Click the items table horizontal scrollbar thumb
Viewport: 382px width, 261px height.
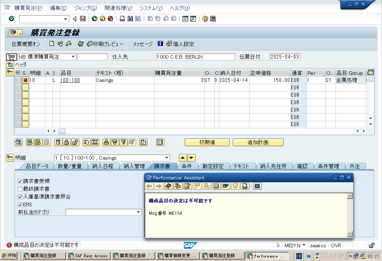62,131
